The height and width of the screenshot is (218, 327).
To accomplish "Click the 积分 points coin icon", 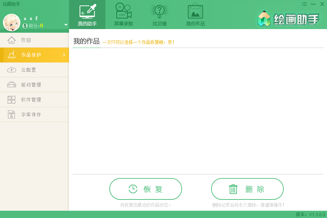I will 25,26.
